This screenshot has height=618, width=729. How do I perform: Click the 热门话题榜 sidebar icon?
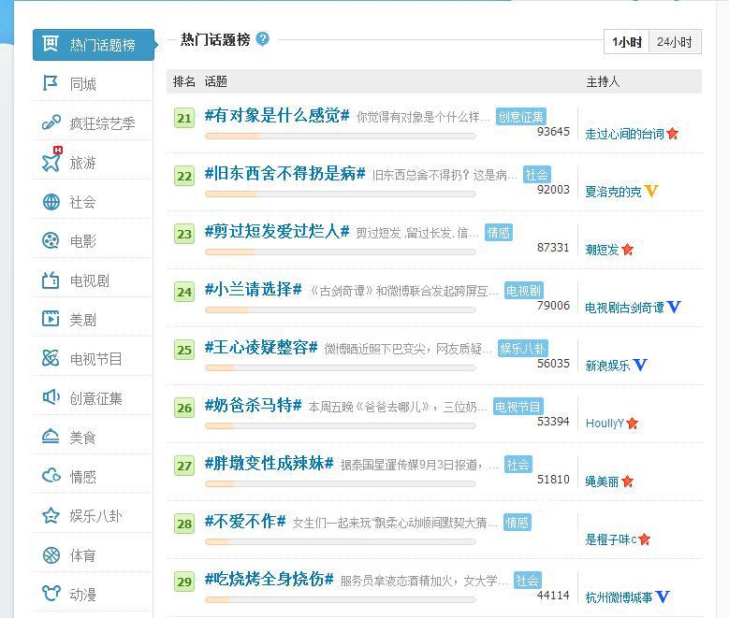click(51, 44)
